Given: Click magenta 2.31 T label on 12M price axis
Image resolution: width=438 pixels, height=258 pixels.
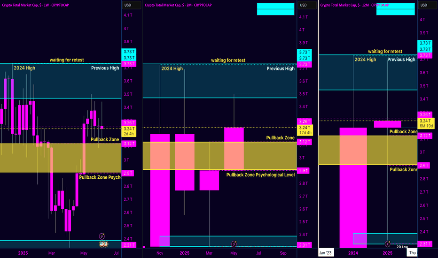Looking at the screenshot, I should [x=425, y=244].
